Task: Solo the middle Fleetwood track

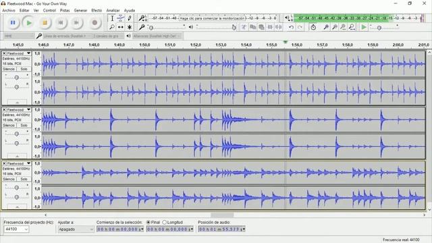Action: 24,126
